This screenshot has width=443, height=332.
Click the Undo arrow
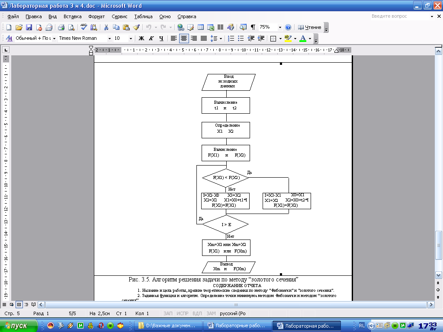pyautogui.click(x=149, y=27)
